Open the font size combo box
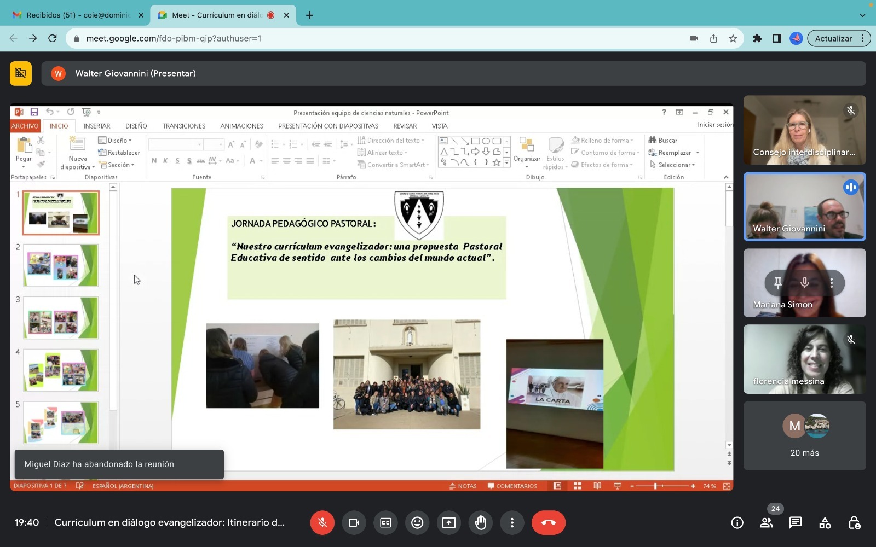Image resolution: width=876 pixels, height=547 pixels. (x=214, y=144)
